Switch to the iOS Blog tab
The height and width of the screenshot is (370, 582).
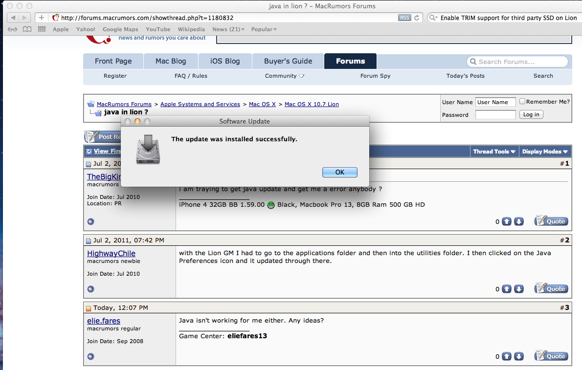point(225,61)
